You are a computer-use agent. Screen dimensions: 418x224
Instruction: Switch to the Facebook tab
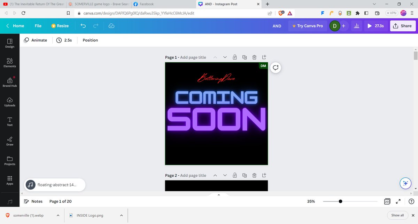point(164,4)
